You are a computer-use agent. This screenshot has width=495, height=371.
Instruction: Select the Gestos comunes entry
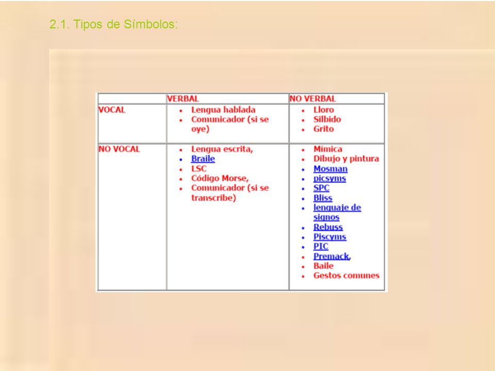coord(346,275)
